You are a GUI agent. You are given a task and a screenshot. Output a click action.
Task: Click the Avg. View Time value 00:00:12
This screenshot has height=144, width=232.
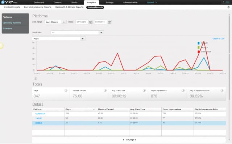119,96
